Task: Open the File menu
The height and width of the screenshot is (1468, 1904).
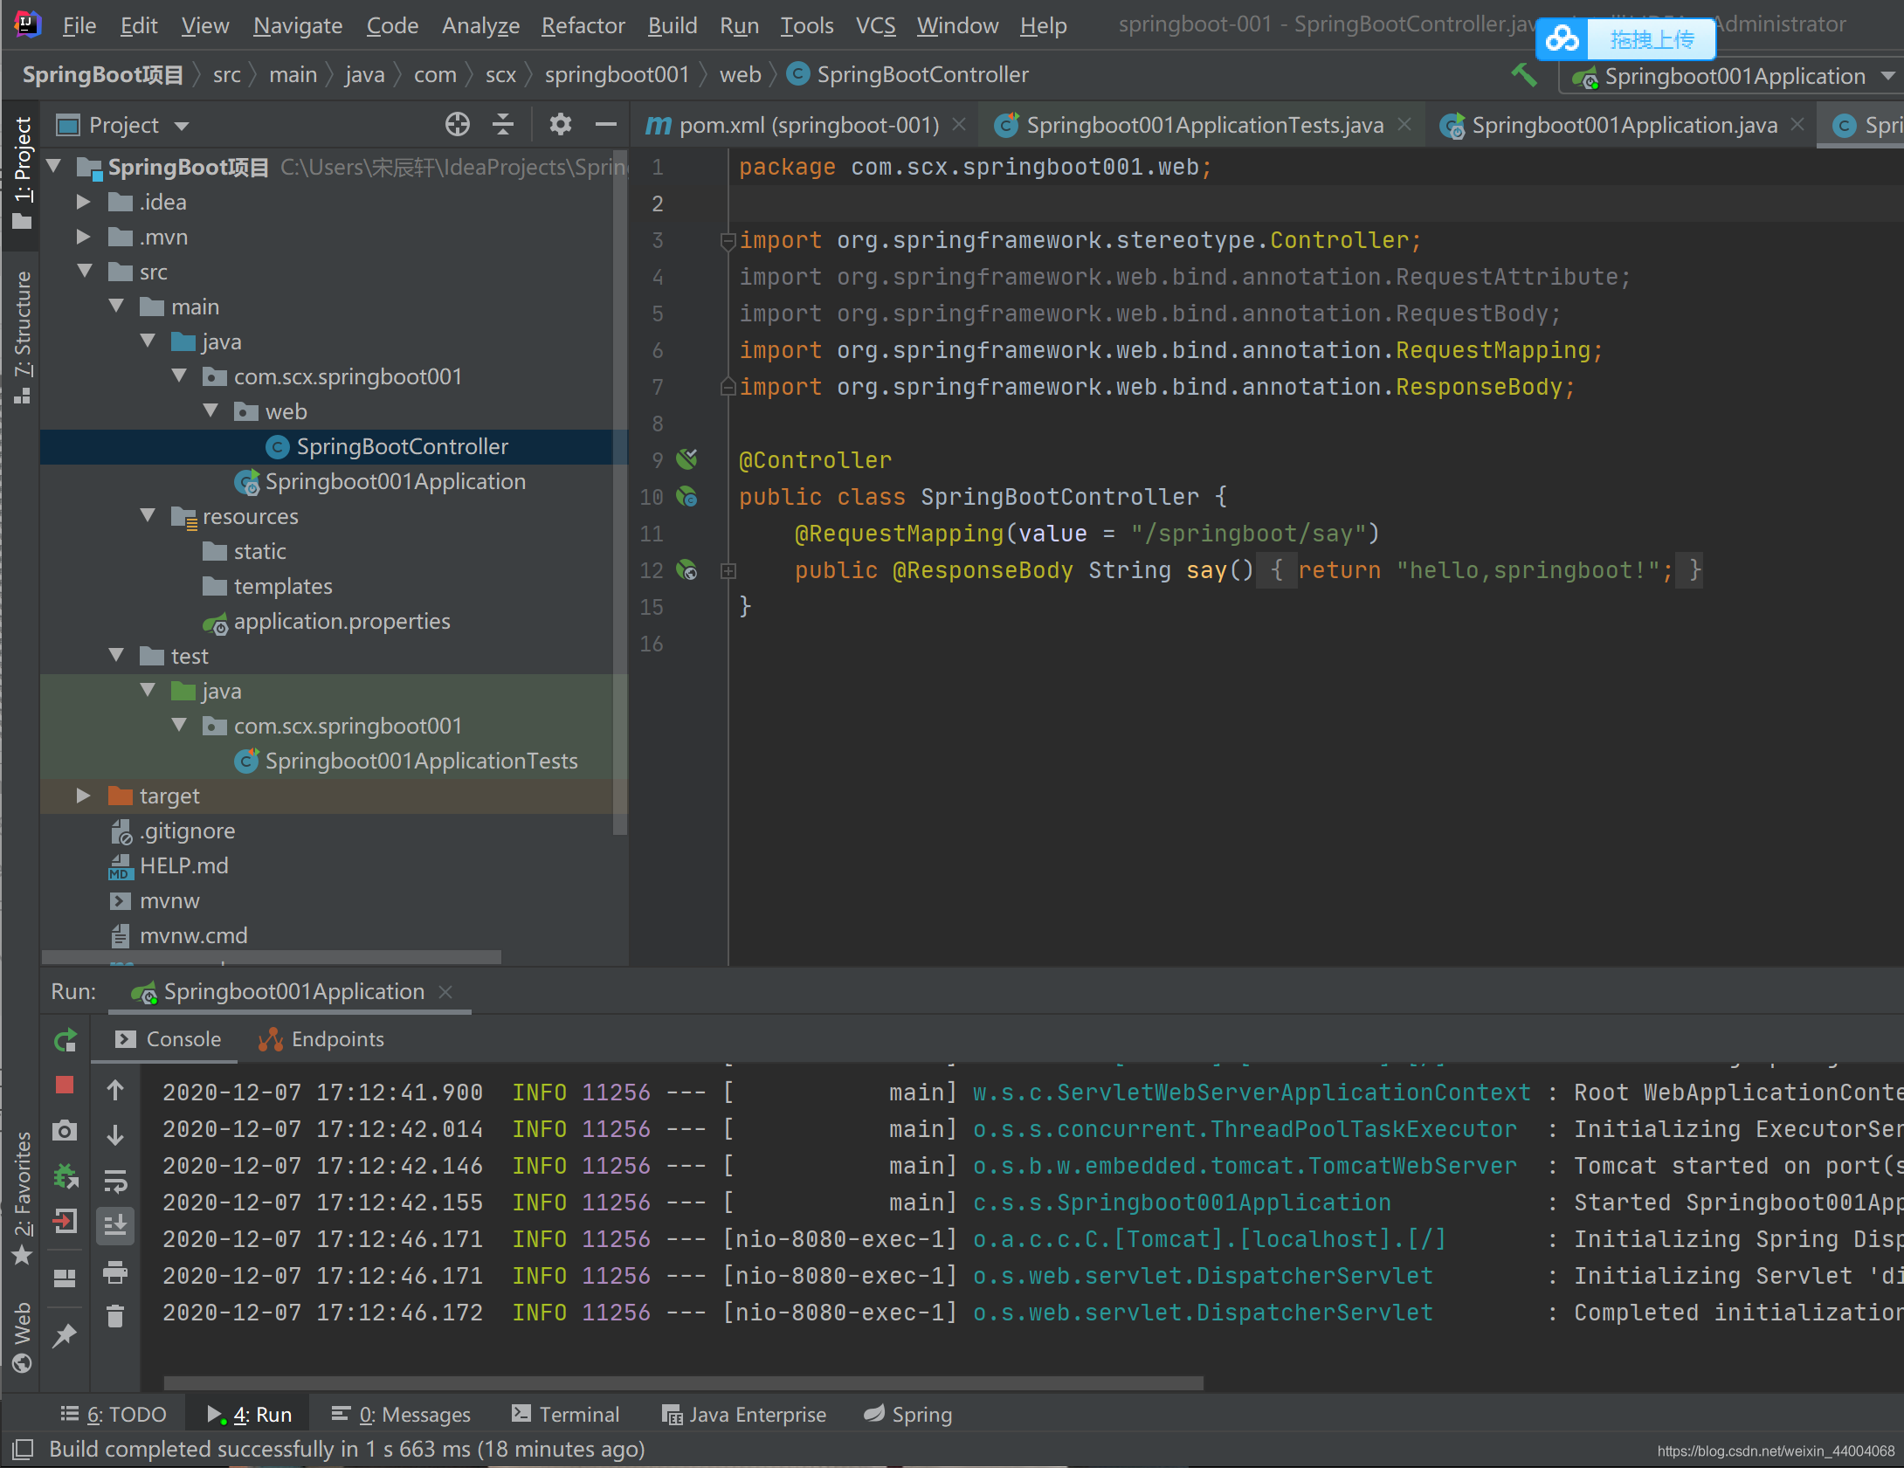Action: coord(79,25)
